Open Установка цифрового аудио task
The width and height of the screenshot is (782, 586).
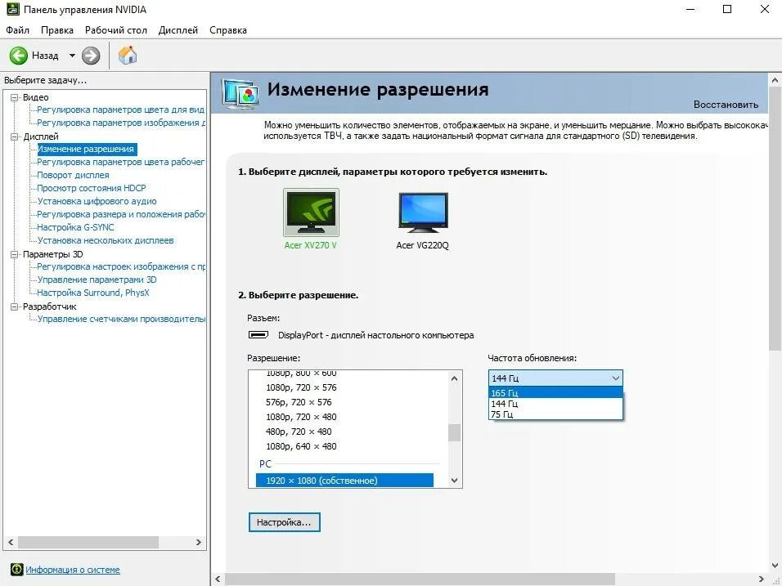(x=97, y=201)
